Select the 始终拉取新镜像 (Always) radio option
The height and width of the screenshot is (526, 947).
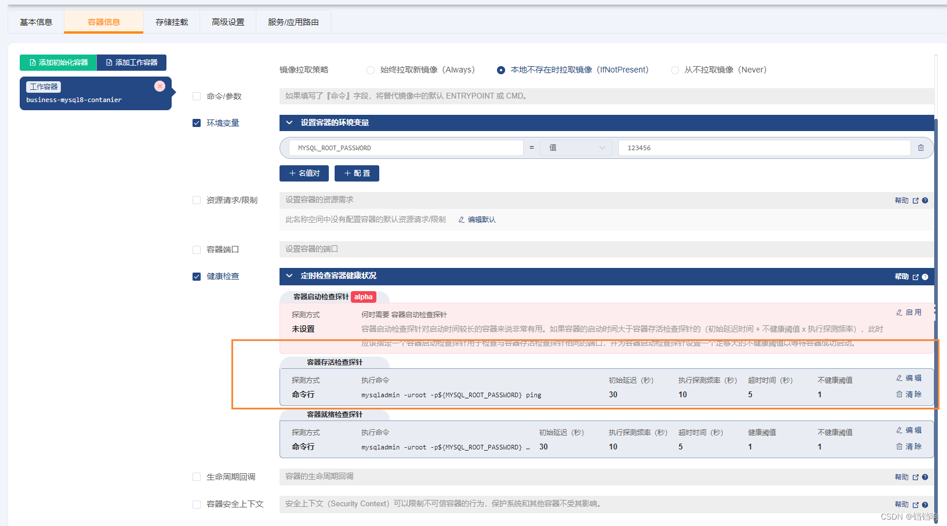tap(371, 70)
